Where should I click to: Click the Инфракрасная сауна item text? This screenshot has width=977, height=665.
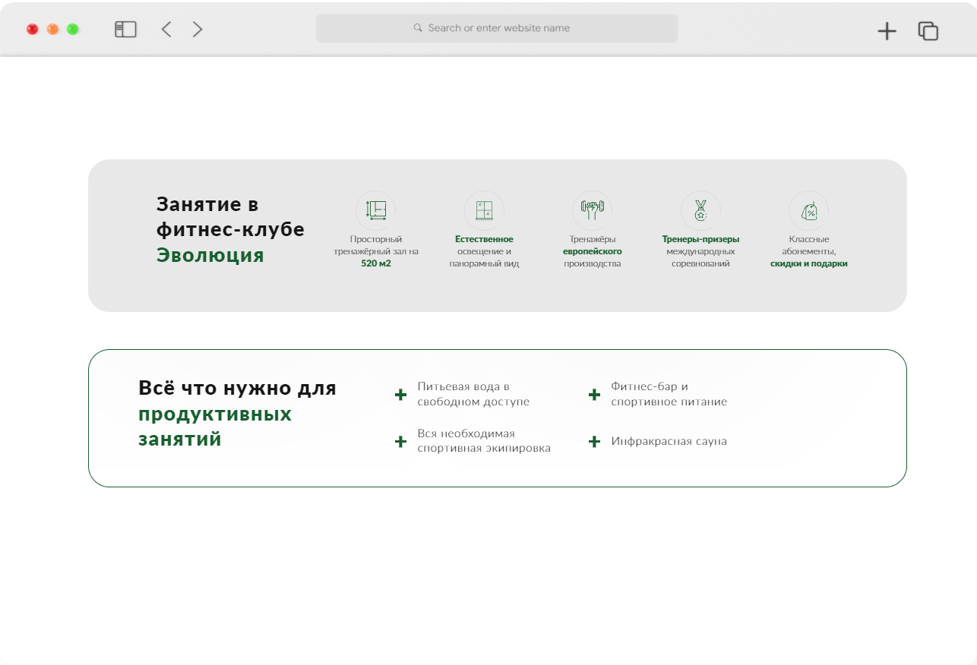[669, 441]
